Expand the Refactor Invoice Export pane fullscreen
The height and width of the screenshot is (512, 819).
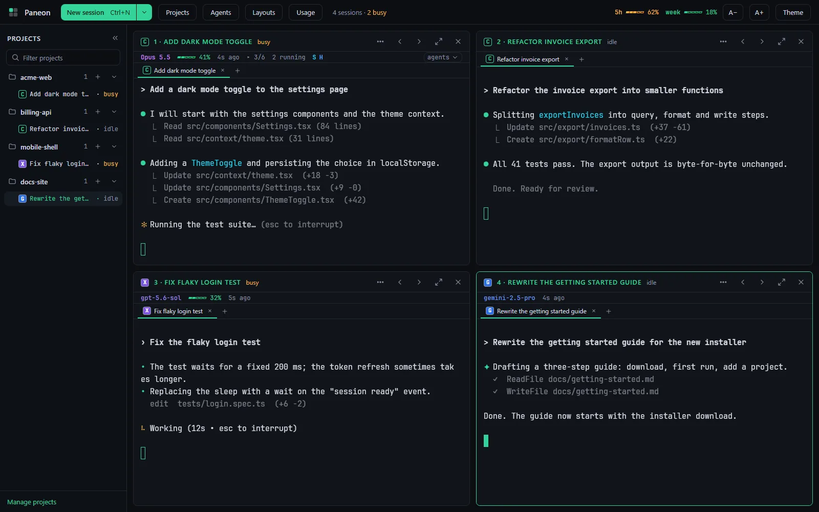click(782, 41)
